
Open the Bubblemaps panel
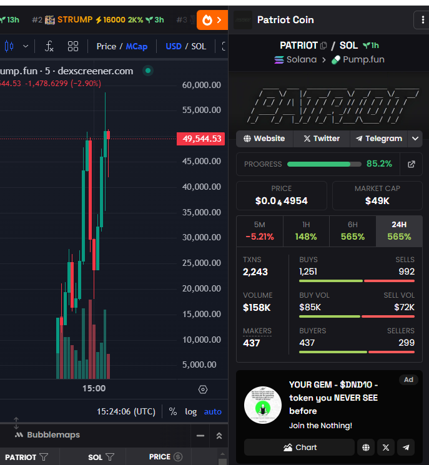point(47,435)
